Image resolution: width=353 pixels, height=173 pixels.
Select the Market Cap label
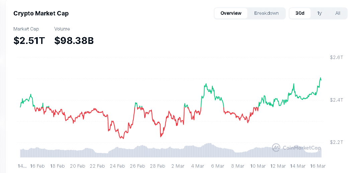(26, 29)
